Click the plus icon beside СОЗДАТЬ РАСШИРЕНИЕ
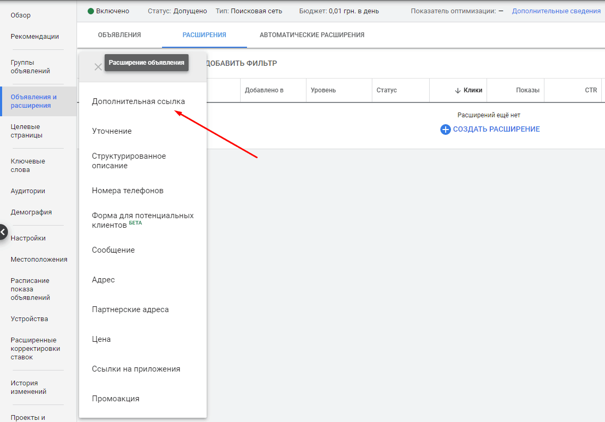This screenshot has height=422, width=605. click(445, 129)
